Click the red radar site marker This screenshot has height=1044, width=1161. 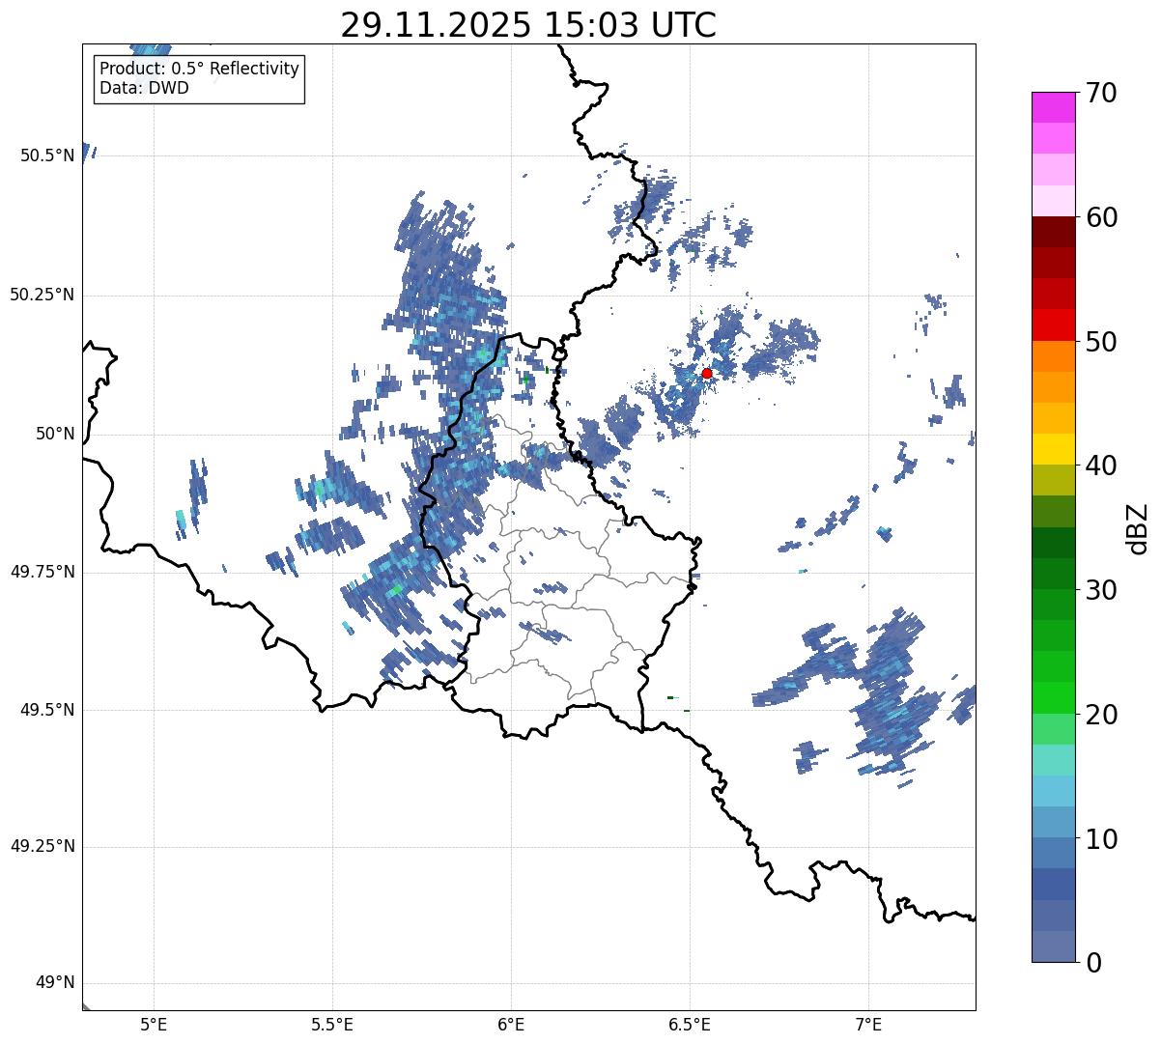click(707, 373)
